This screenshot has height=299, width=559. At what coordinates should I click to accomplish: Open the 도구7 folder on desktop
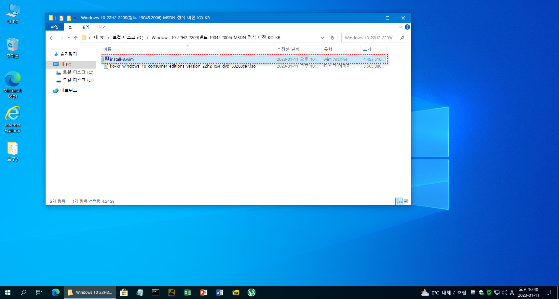tap(13, 151)
